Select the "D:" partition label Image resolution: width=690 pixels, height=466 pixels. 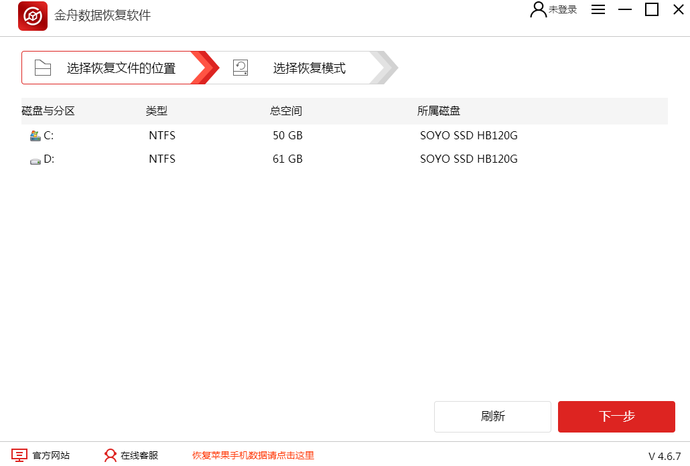(x=49, y=159)
